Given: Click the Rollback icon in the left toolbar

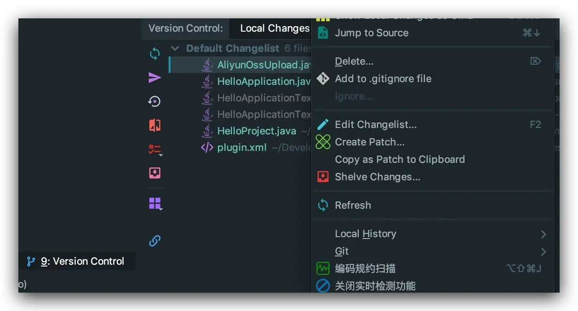Looking at the screenshot, I should 155,101.
